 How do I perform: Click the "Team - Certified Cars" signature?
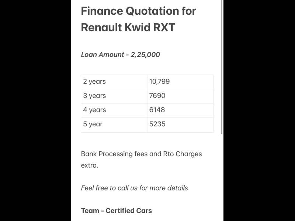[x=116, y=211]
